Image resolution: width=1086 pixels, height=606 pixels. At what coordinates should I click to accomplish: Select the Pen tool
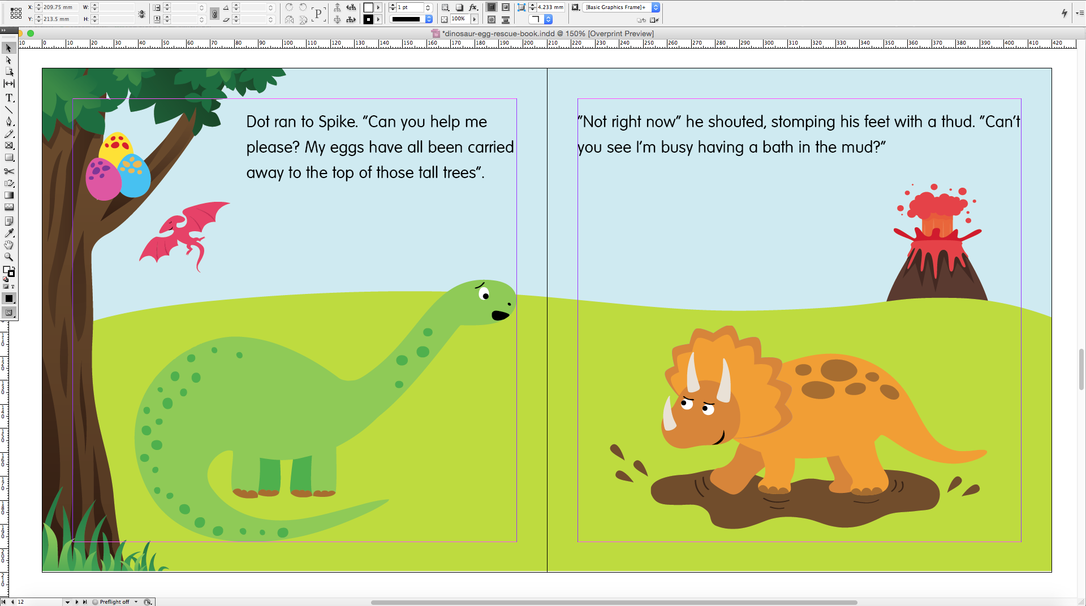point(9,122)
